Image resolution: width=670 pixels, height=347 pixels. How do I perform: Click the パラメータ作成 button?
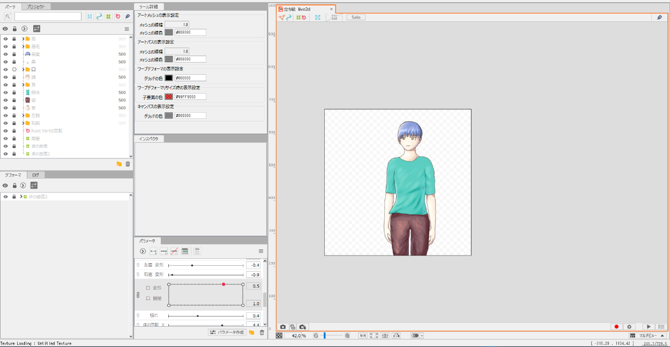tap(227, 333)
